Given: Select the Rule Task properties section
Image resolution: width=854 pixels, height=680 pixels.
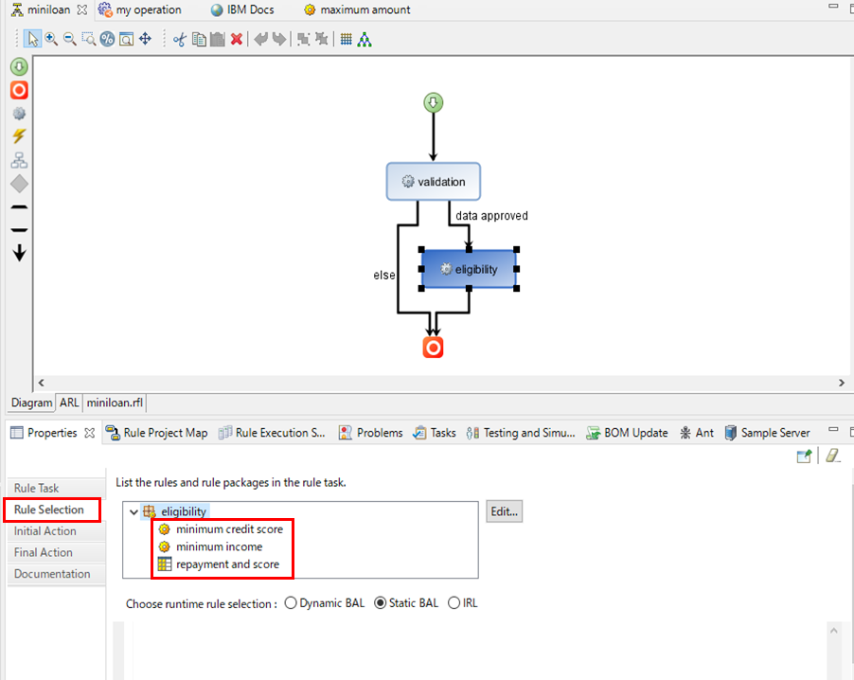Looking at the screenshot, I should tap(56, 488).
